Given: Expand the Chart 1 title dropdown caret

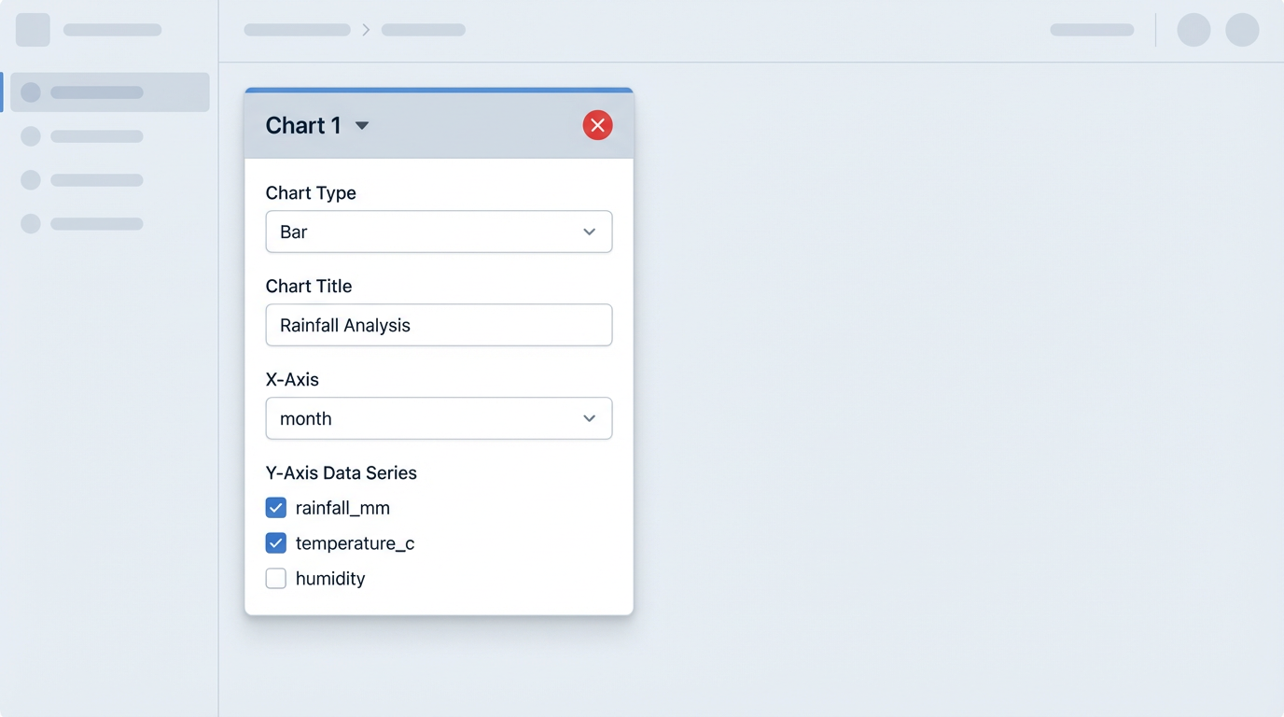Looking at the screenshot, I should pyautogui.click(x=363, y=124).
